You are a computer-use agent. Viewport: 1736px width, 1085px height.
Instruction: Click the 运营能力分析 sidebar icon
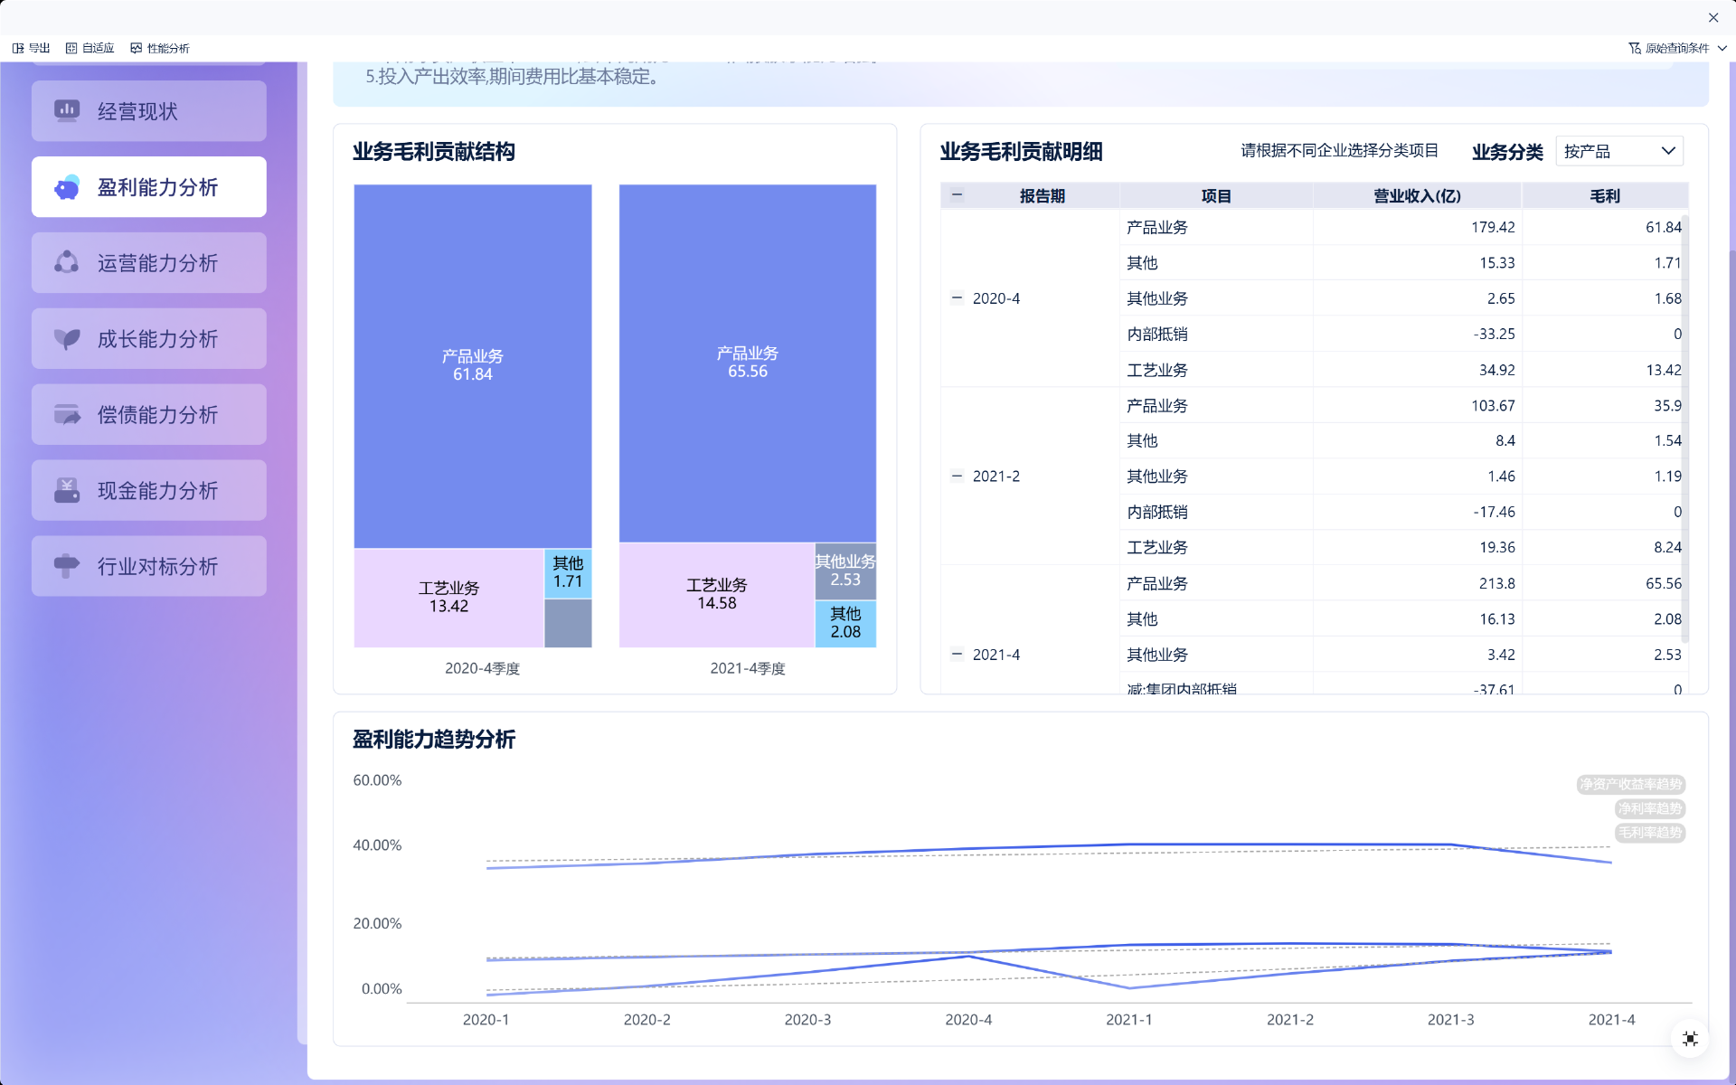(67, 263)
